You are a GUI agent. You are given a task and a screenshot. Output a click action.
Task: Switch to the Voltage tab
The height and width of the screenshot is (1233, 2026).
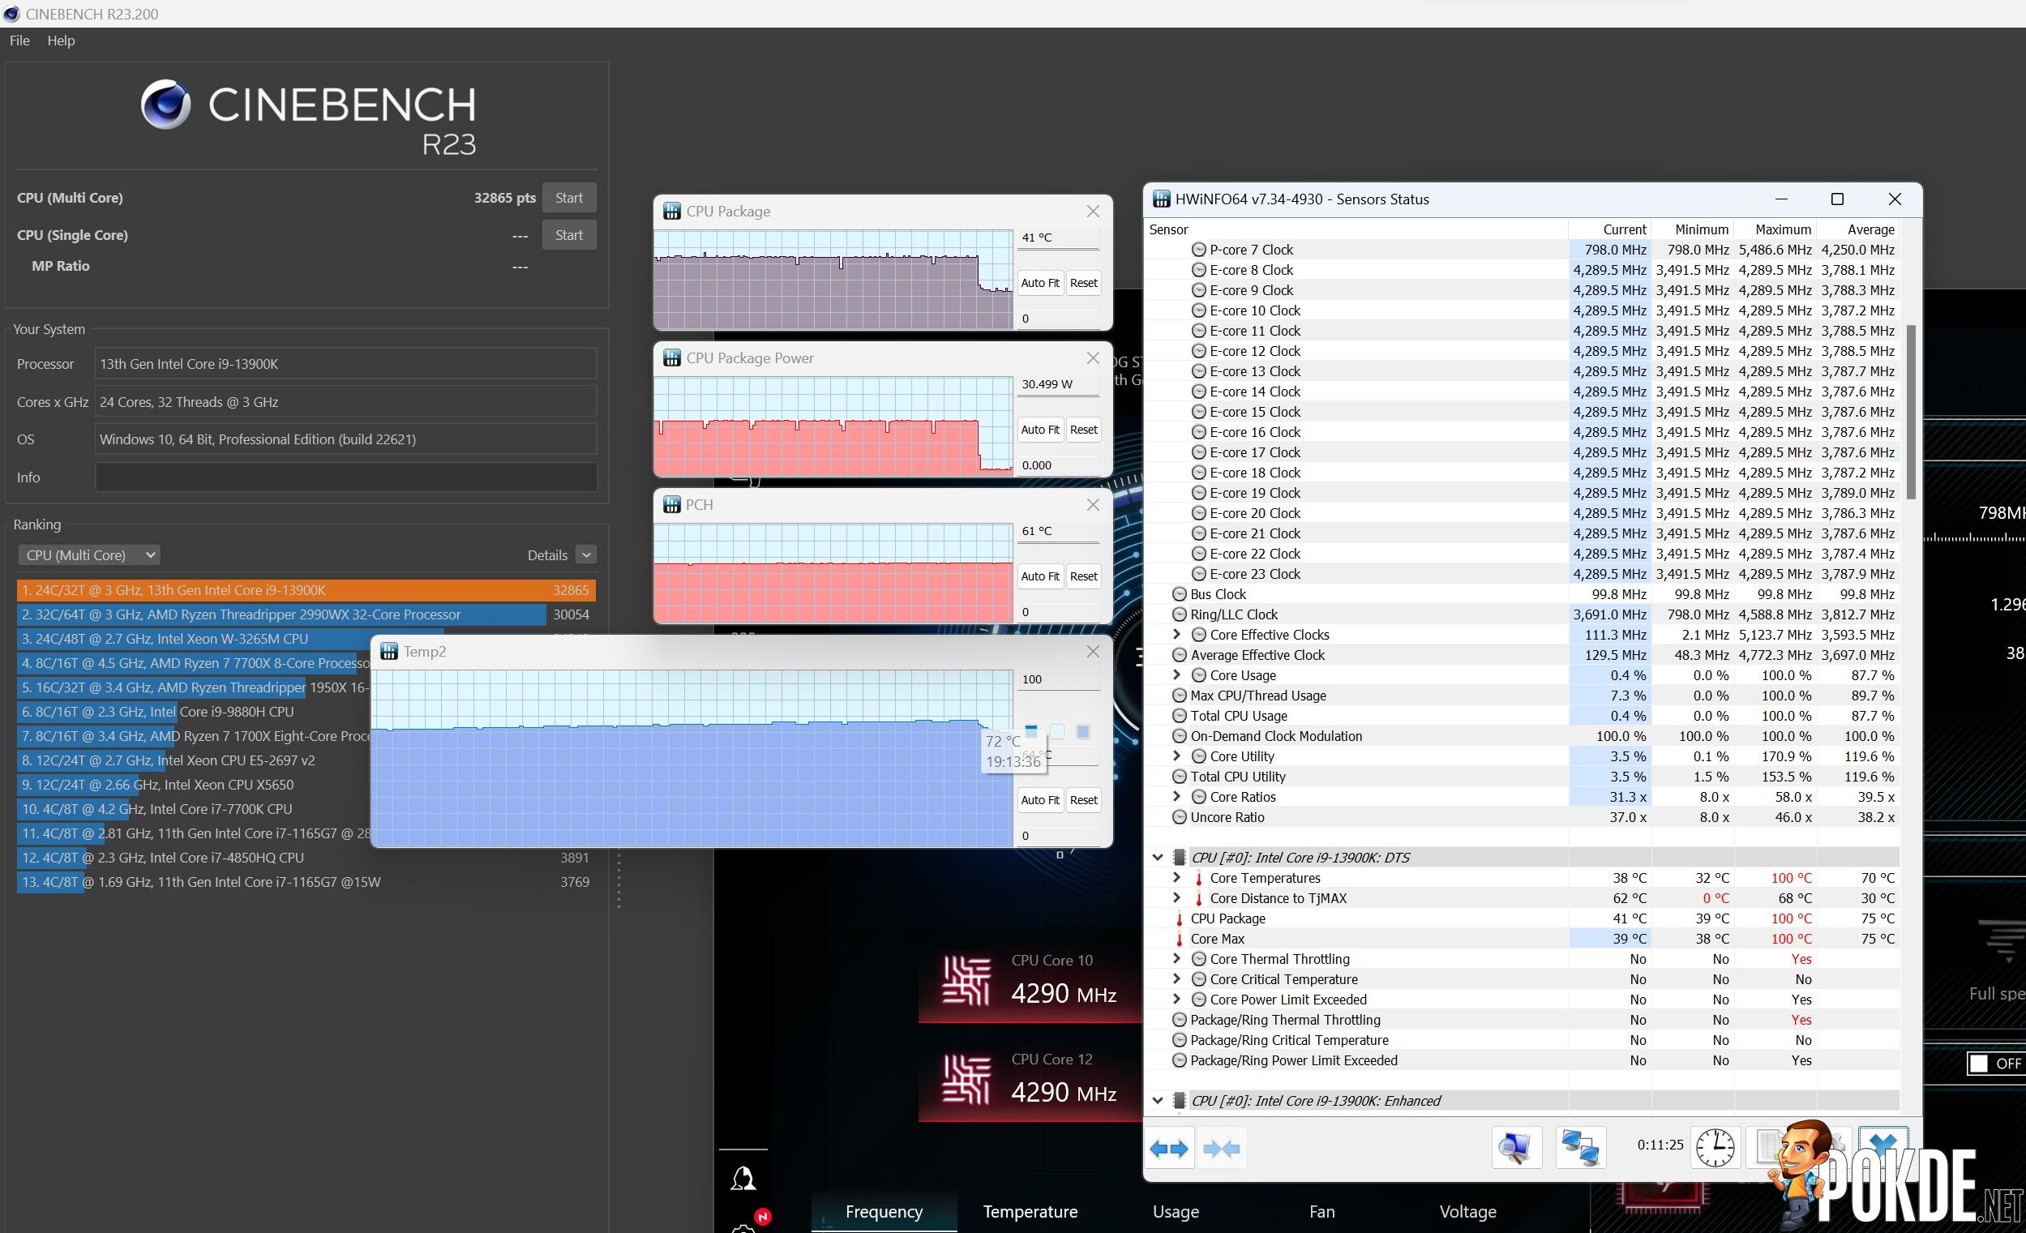1467,1211
